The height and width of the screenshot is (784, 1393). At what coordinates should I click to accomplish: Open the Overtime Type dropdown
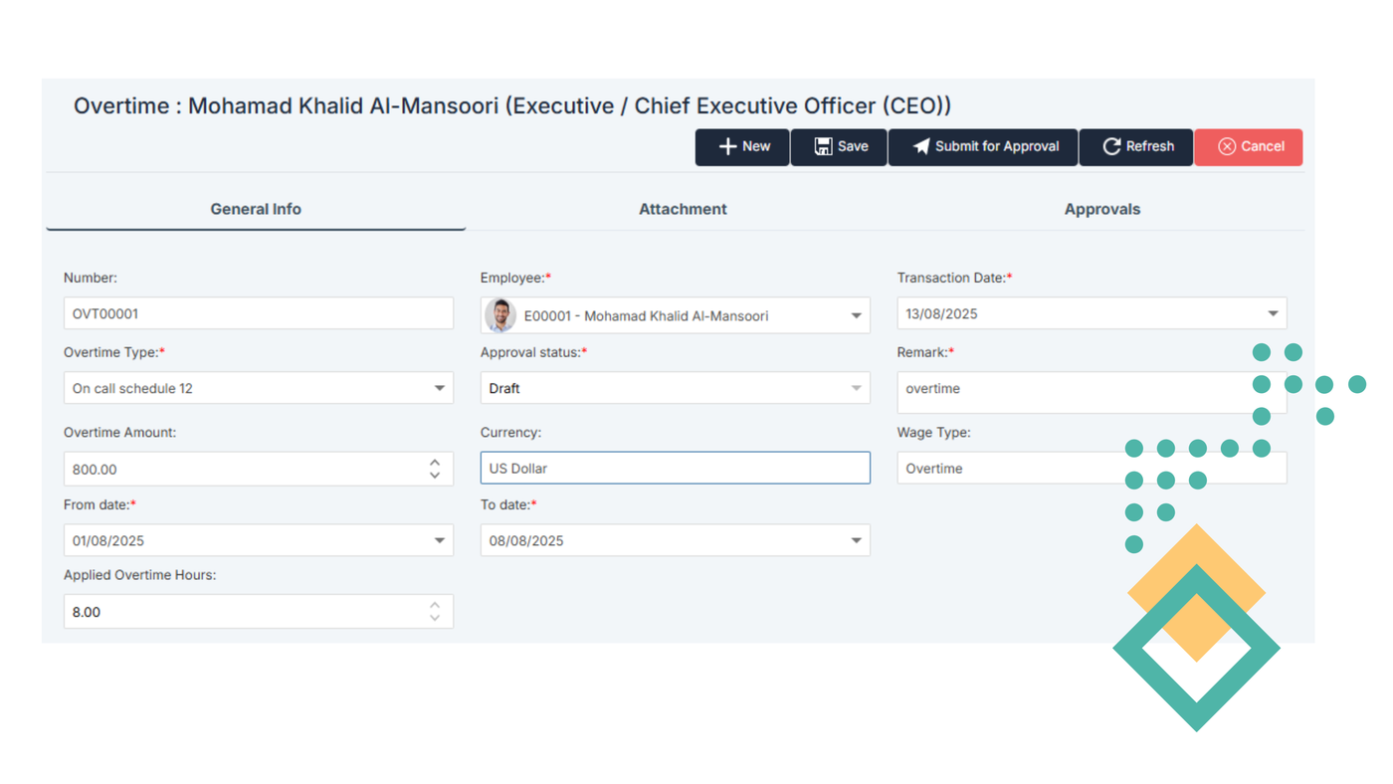pyautogui.click(x=439, y=388)
